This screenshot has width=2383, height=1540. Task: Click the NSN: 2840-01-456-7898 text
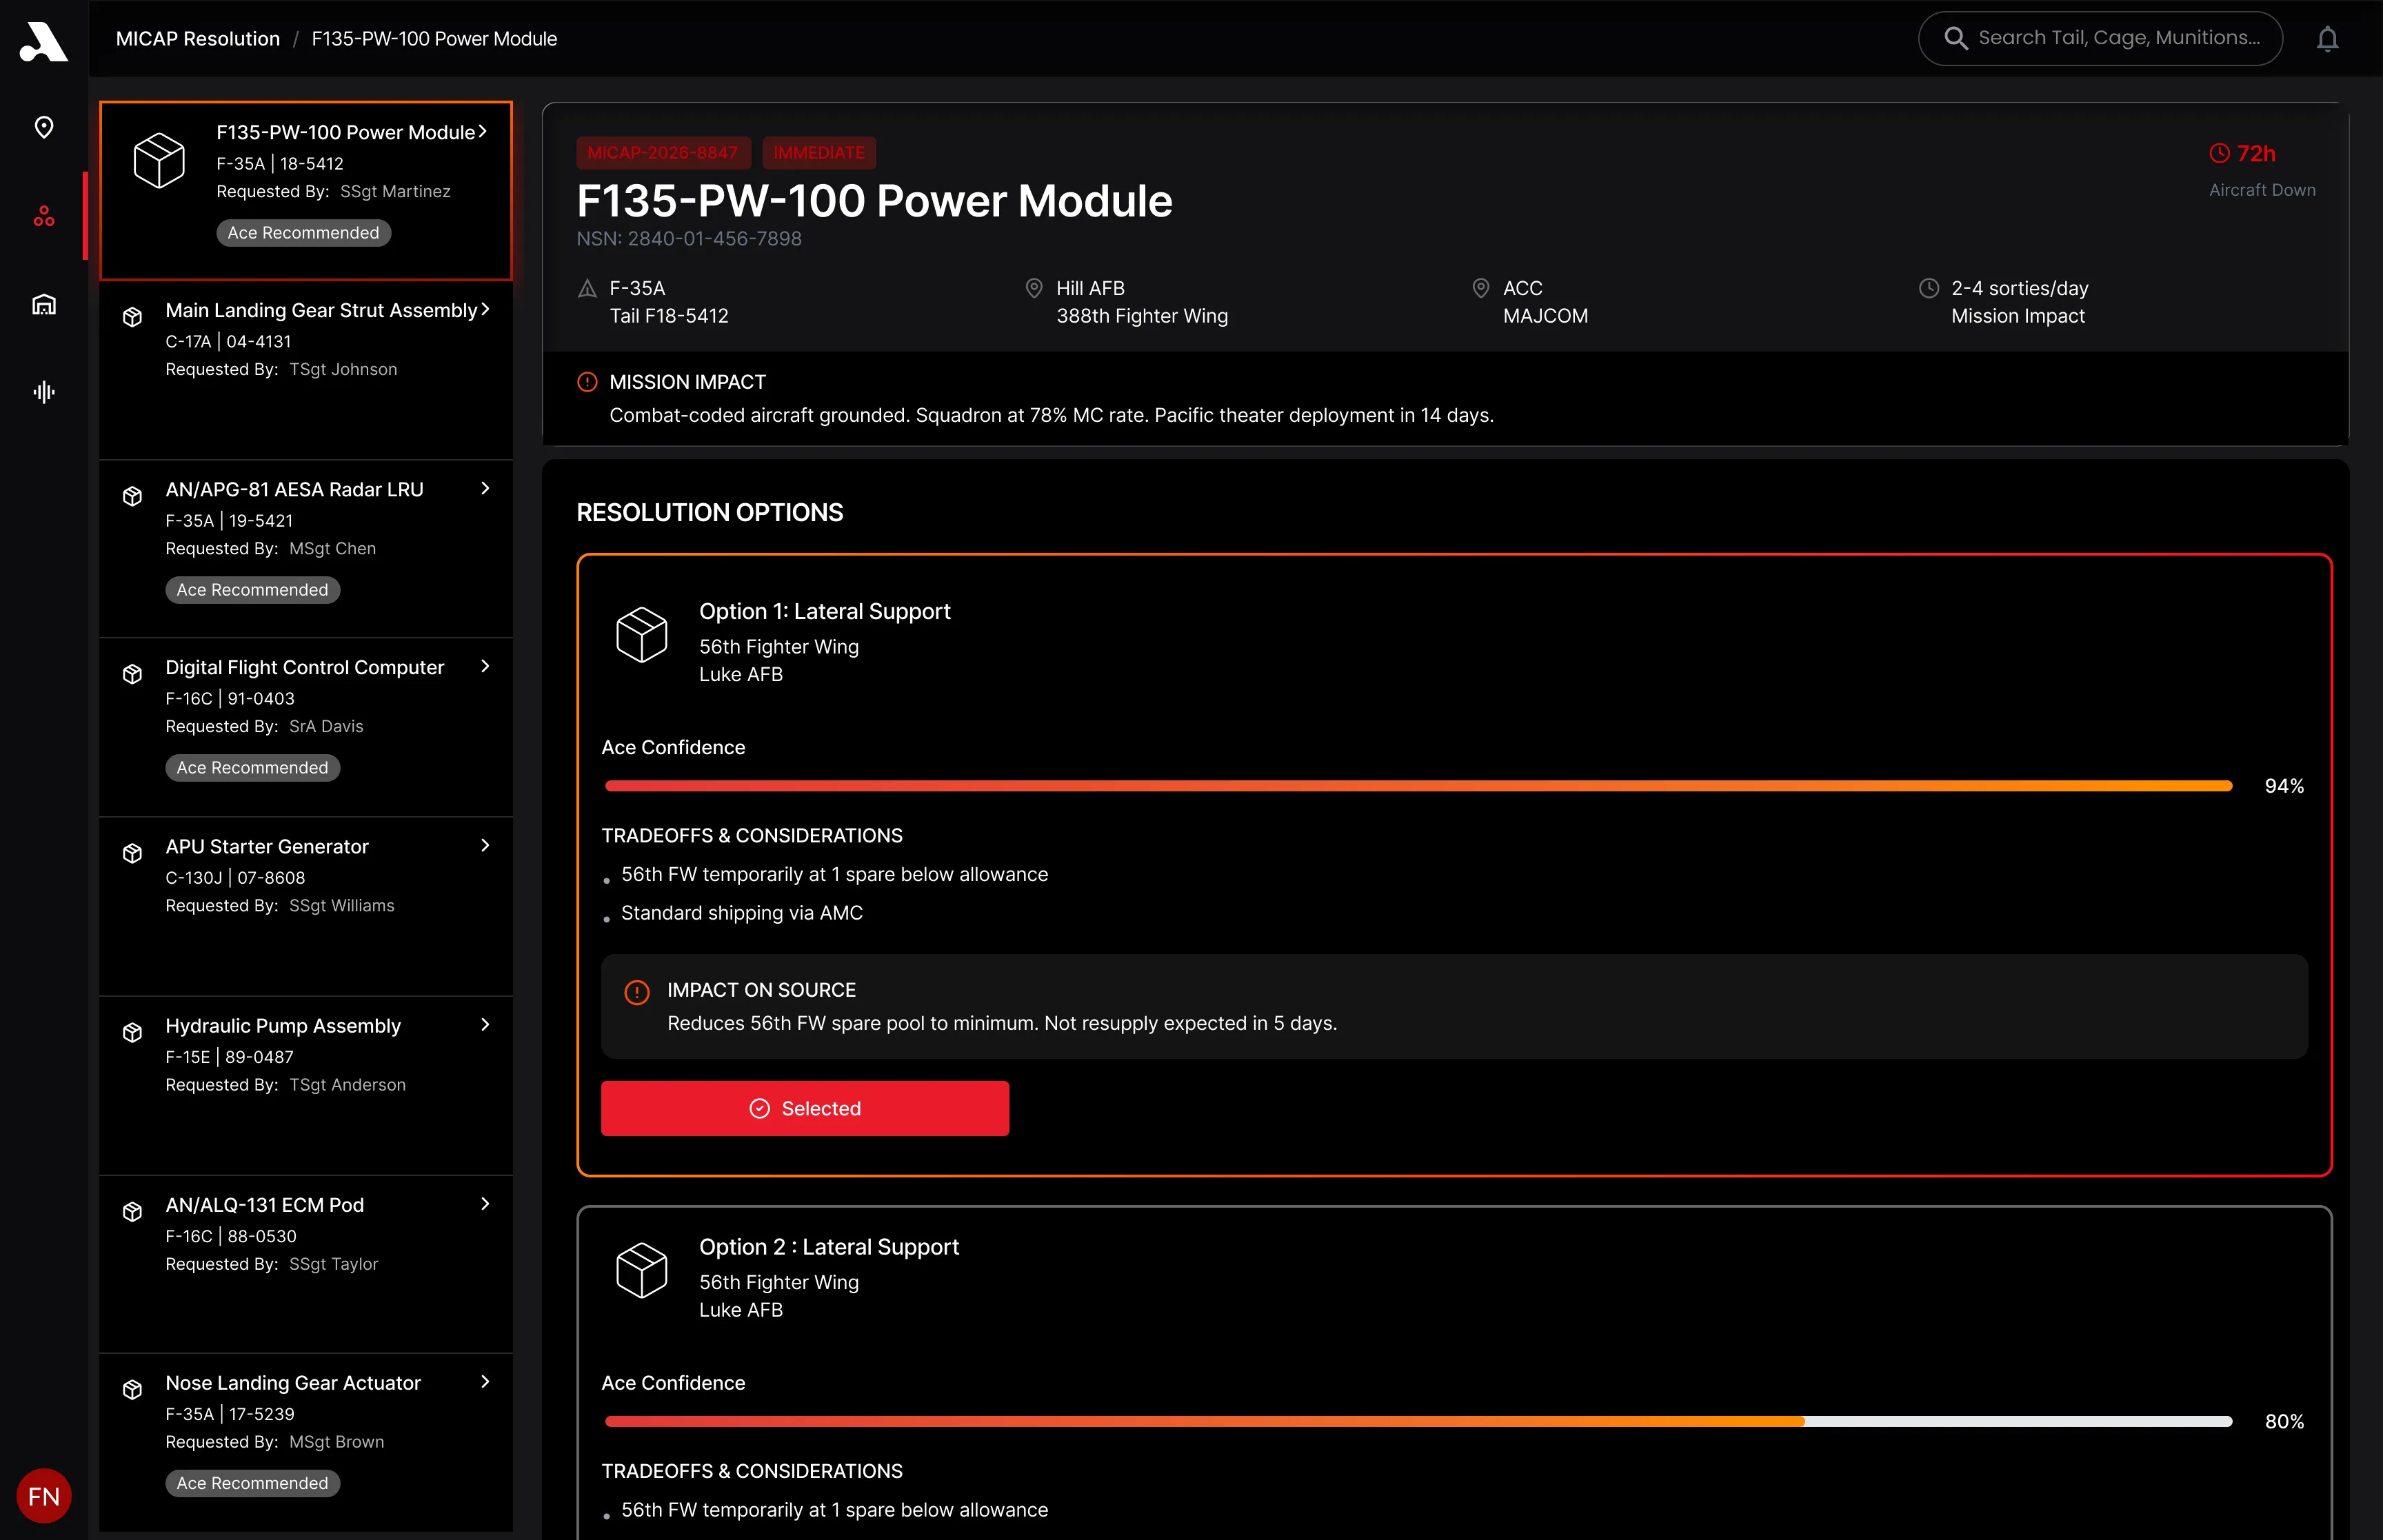(x=689, y=239)
